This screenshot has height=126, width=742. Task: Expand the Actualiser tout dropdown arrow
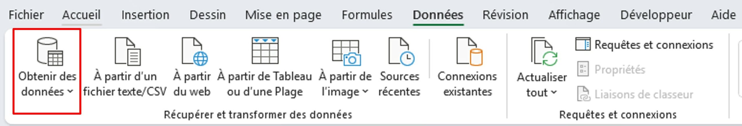click(554, 92)
